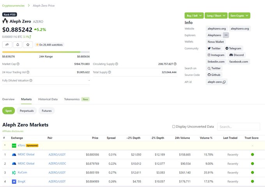Click the Circulating Supply help icon
The height and width of the screenshot is (187, 265).
(117, 64)
